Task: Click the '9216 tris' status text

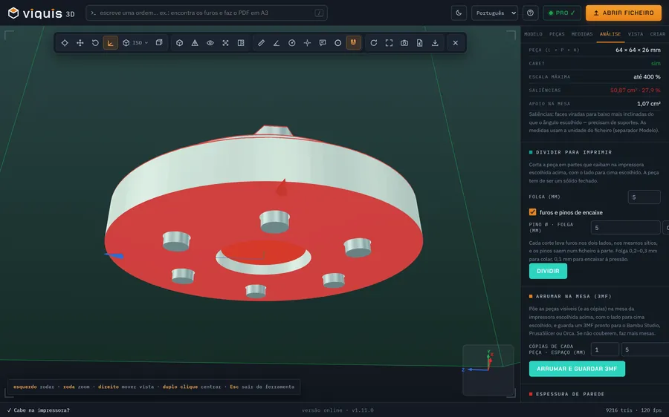Action: tap(618, 410)
